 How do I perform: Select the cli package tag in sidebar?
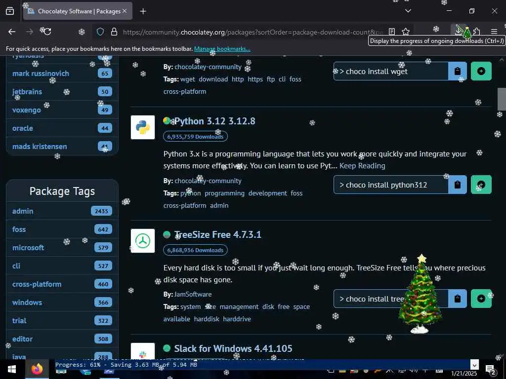tap(62, 266)
